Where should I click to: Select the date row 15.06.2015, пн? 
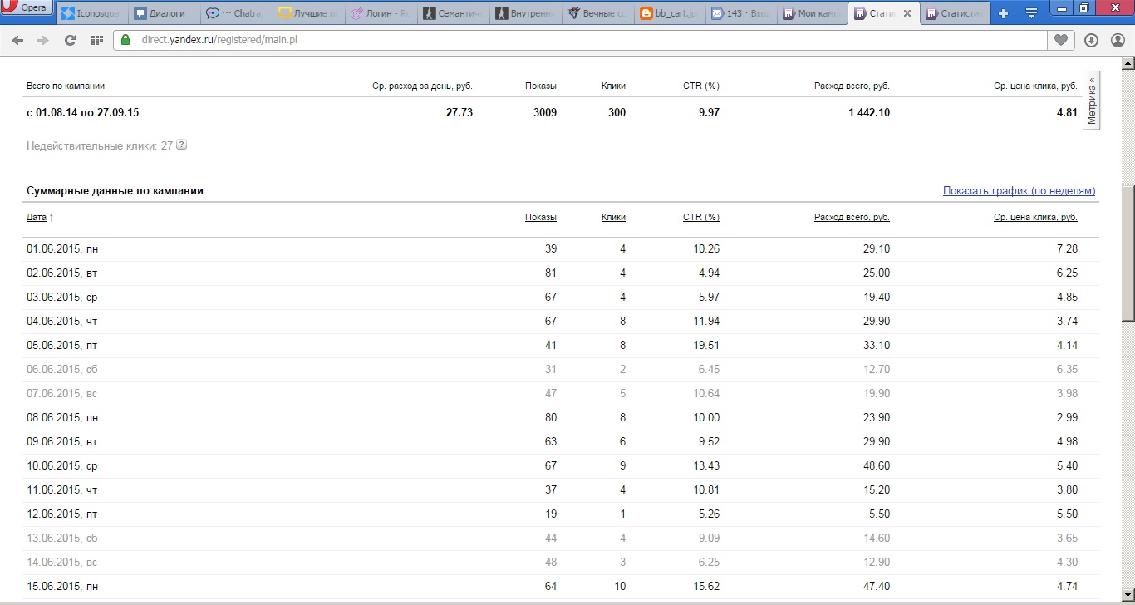tap(561, 587)
